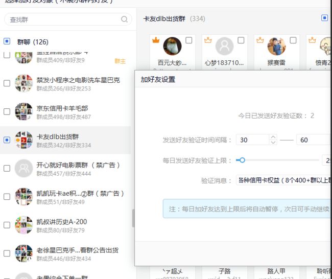
Task: Toggle select-all members checkbox for 卡友dlb出货群
Action: pyautogui.click(x=324, y=18)
